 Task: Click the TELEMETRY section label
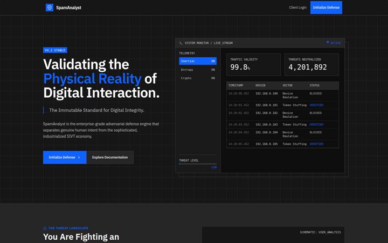tap(187, 53)
